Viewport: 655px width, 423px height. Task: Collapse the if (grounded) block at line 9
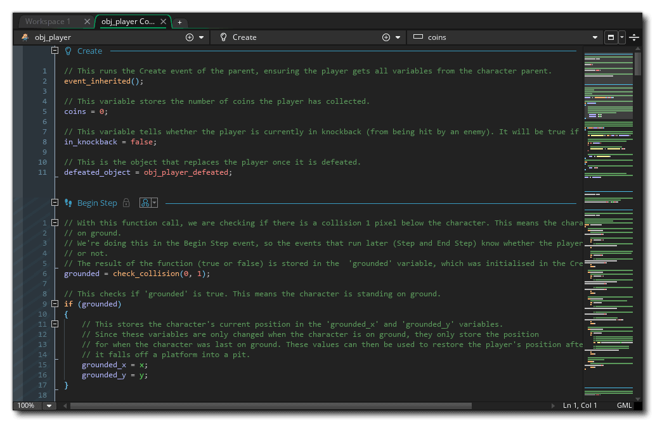55,303
